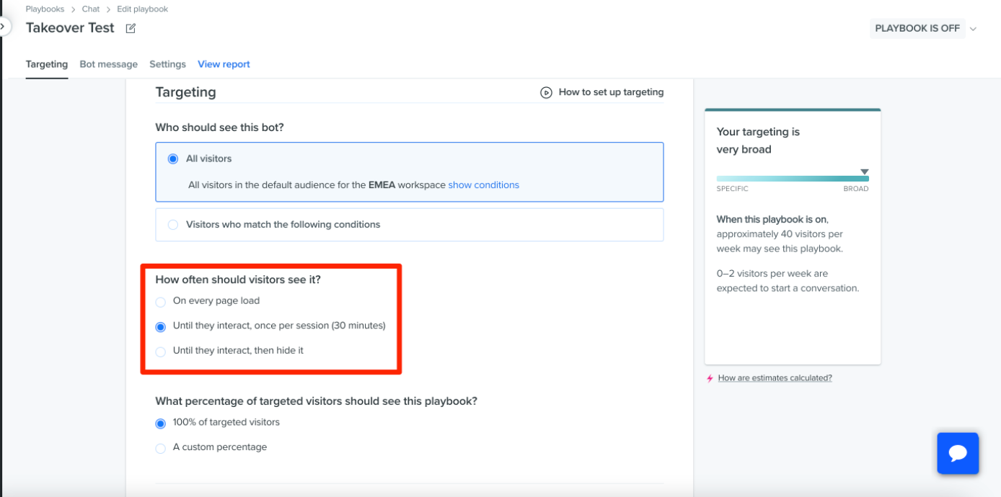
Task: Select 100% of targeted visitors
Action: (161, 423)
